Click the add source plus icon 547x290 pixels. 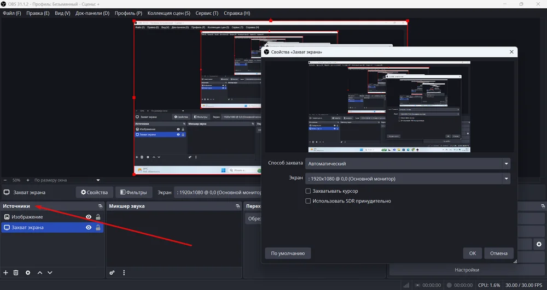5,273
